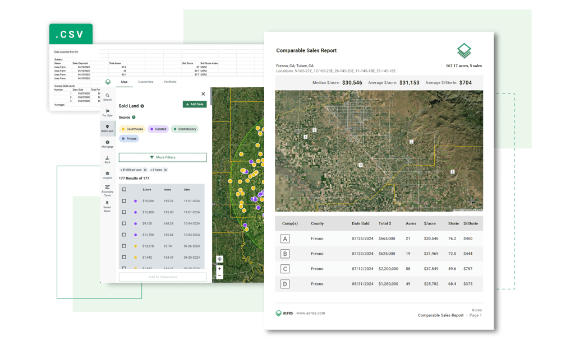Enable the Private source filter
The height and width of the screenshot is (346, 561).
[129, 138]
